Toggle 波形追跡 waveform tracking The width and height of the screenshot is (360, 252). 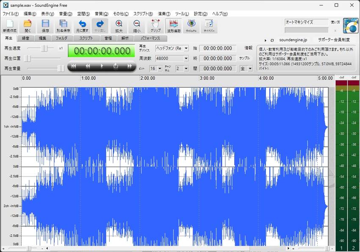[x=174, y=26]
